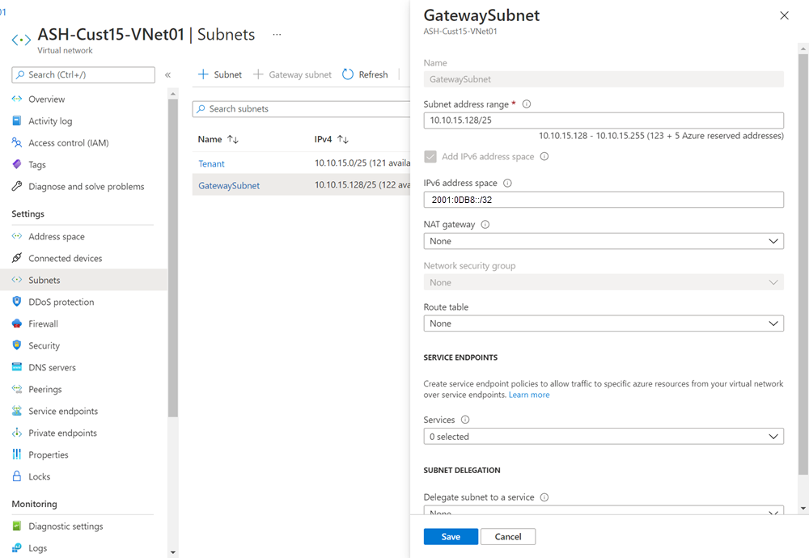Select the Tags icon in the sidebar
809x558 pixels.
point(17,164)
